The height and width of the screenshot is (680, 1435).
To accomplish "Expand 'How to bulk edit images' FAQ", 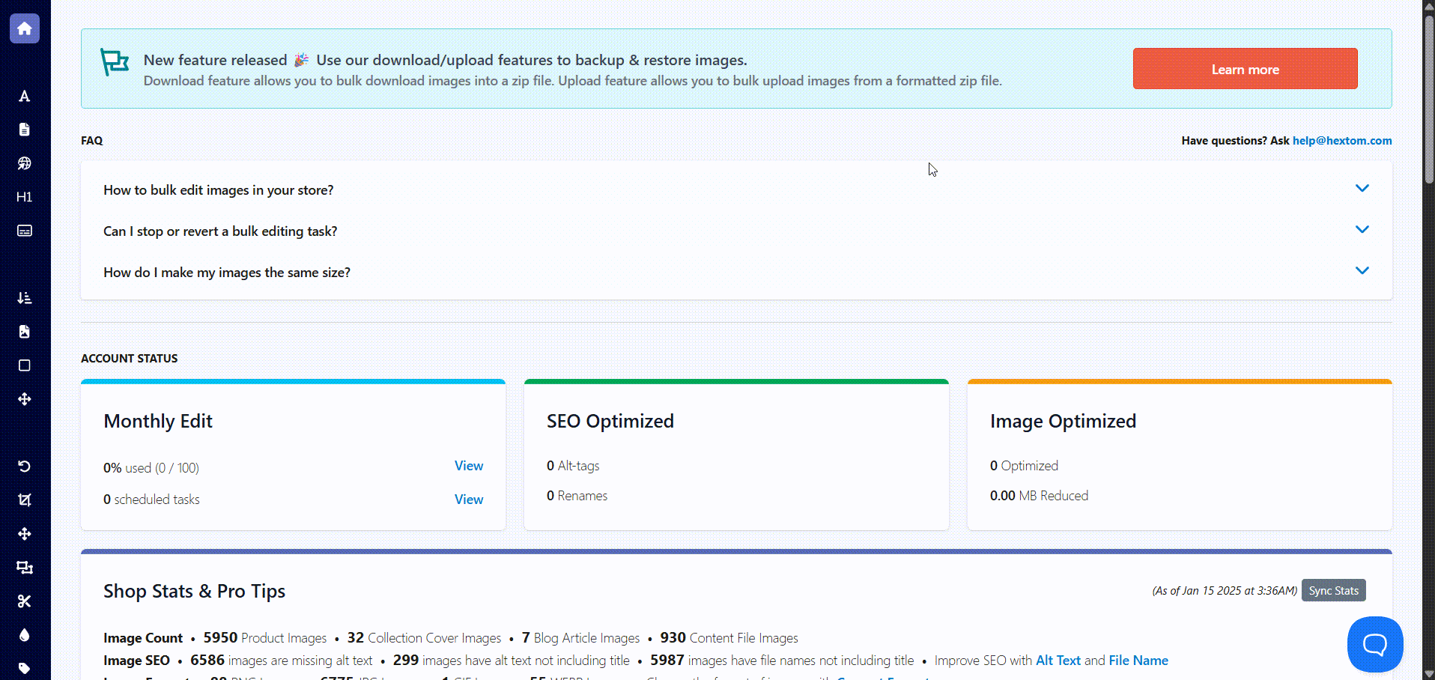I will click(736, 190).
